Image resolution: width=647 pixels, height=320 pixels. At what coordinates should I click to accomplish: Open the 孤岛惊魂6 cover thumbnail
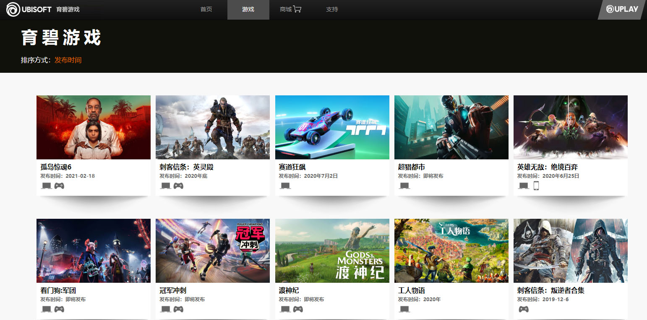click(x=94, y=127)
